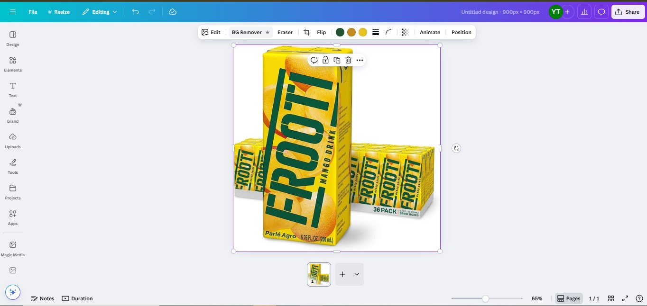The image size is (647, 306).
Task: Open the BG Remover tool
Action: click(247, 32)
